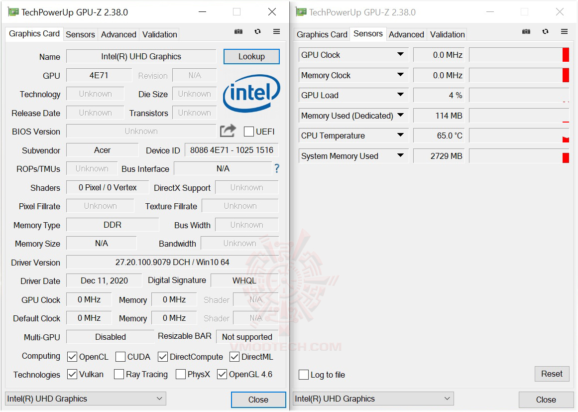Image resolution: width=578 pixels, height=412 pixels.
Task: Toggle the DirectCompute checkbox
Action: [163, 357]
